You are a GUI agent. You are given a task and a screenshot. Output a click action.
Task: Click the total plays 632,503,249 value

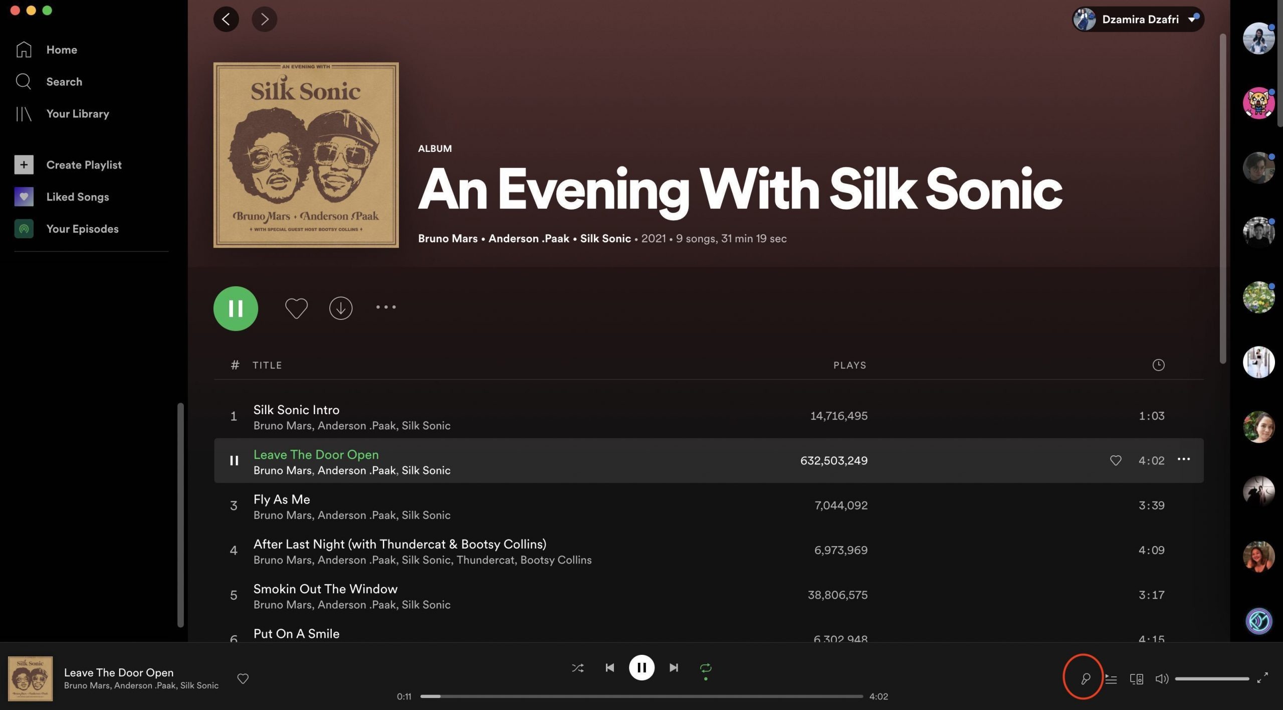[833, 461]
